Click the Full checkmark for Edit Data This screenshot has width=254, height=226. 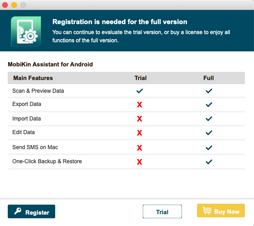coord(209,133)
